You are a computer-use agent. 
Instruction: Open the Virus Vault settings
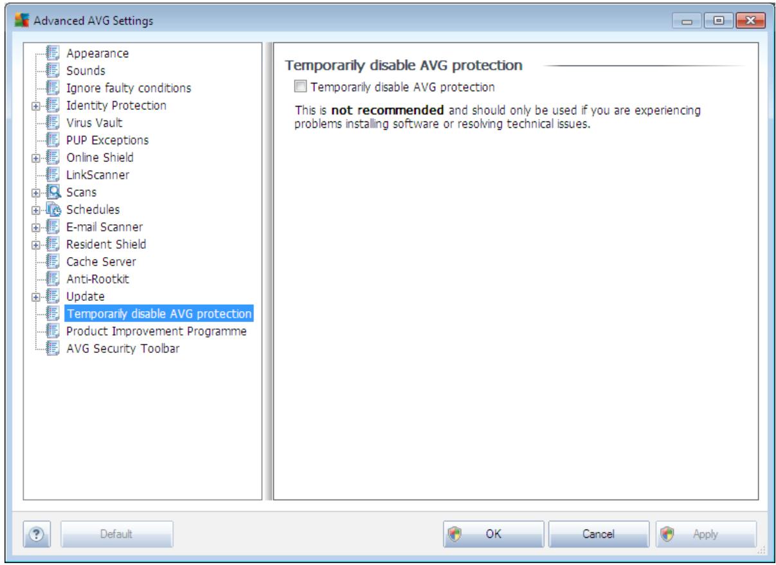coord(94,123)
